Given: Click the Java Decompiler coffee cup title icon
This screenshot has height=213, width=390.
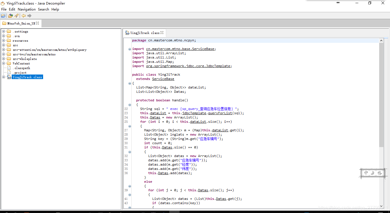Looking at the screenshot, I should tap(3, 3).
